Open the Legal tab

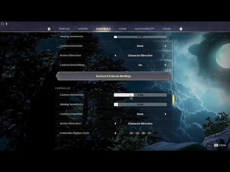(x=167, y=29)
